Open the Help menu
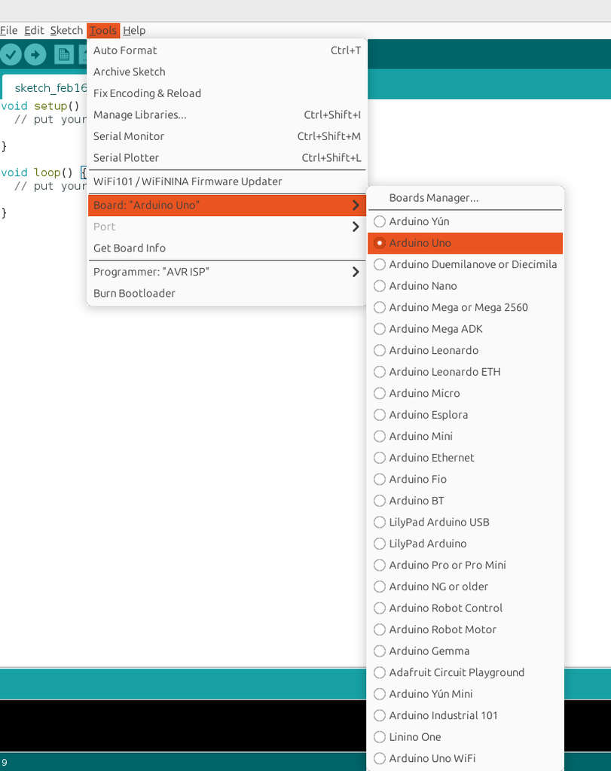The image size is (611, 771). (134, 30)
